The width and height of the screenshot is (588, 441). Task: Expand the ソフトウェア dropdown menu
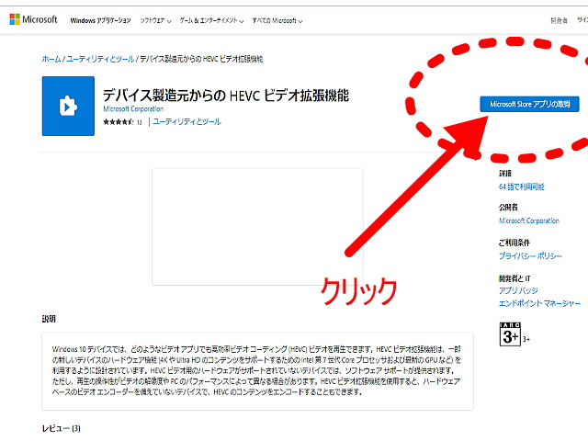(x=155, y=20)
